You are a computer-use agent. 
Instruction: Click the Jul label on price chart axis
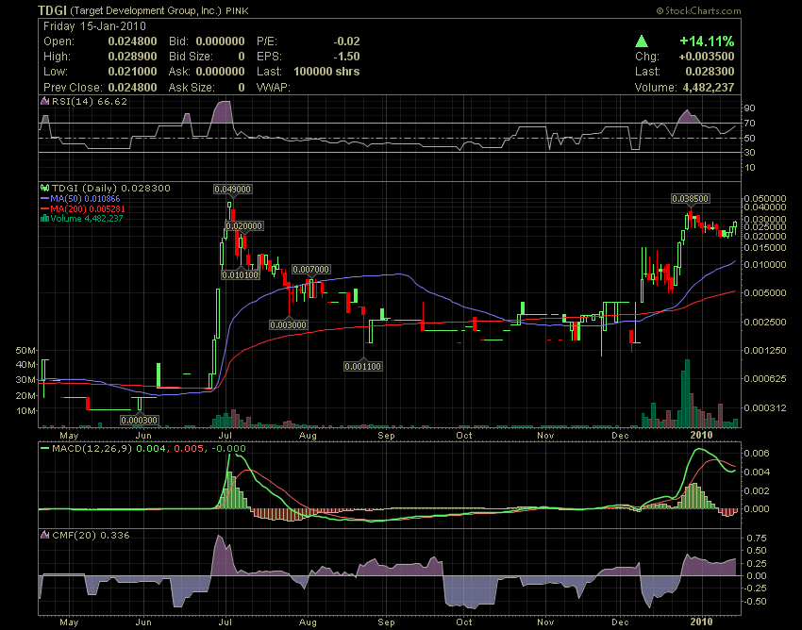(226, 436)
